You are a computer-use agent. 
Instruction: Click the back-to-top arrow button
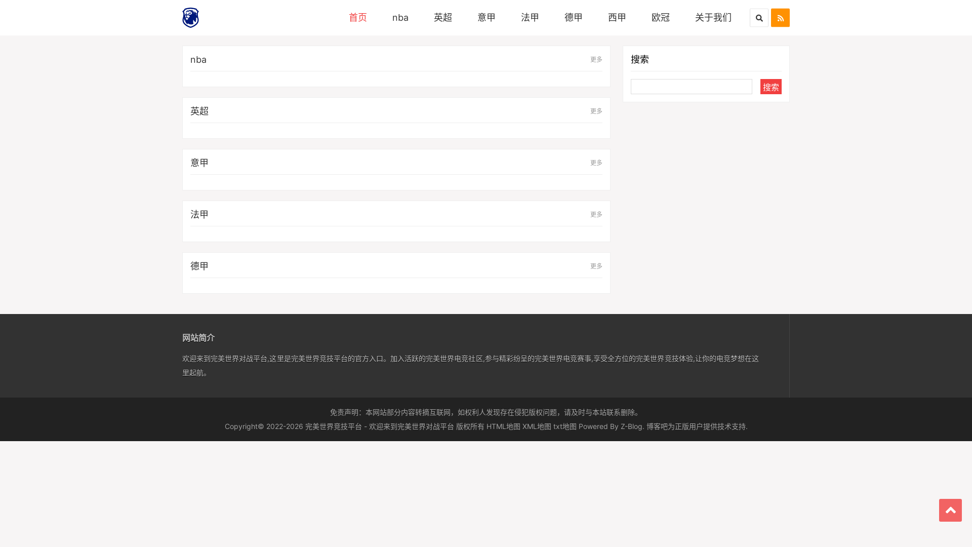pyautogui.click(x=950, y=510)
